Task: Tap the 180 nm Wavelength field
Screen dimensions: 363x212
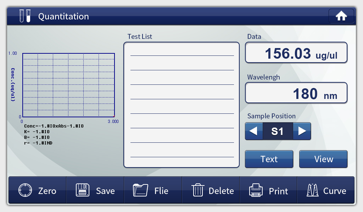Action: pos(296,93)
